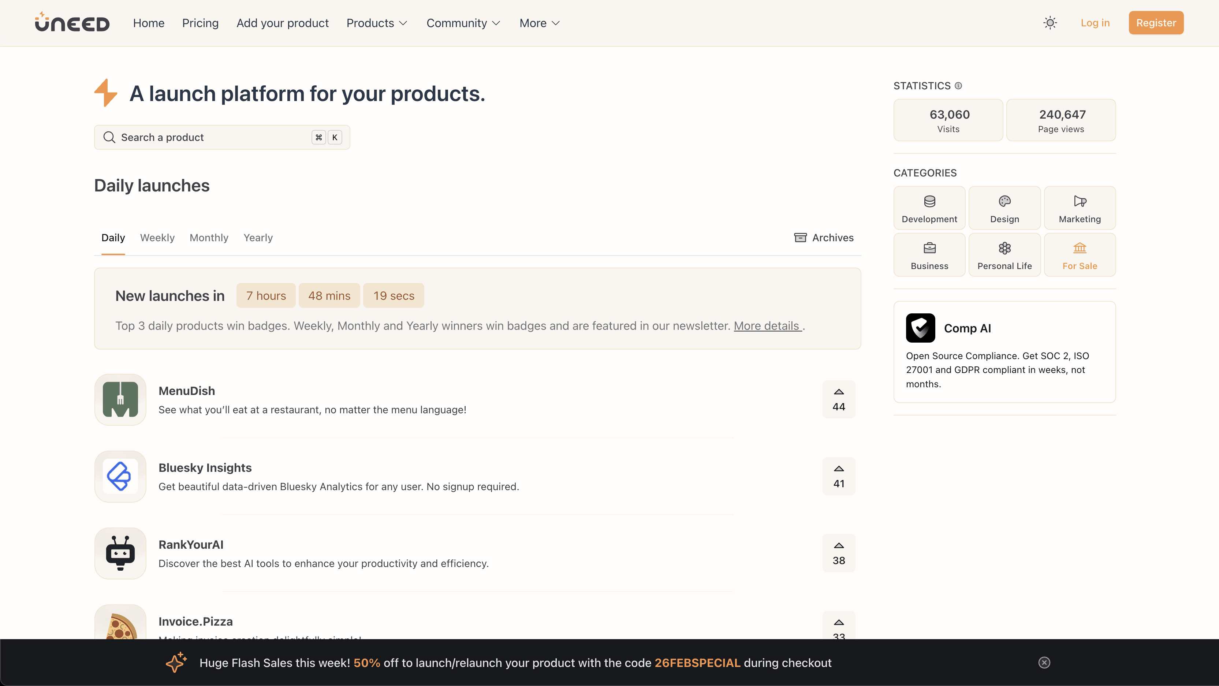
Task: Click the search magnifier icon
Action: (x=109, y=137)
